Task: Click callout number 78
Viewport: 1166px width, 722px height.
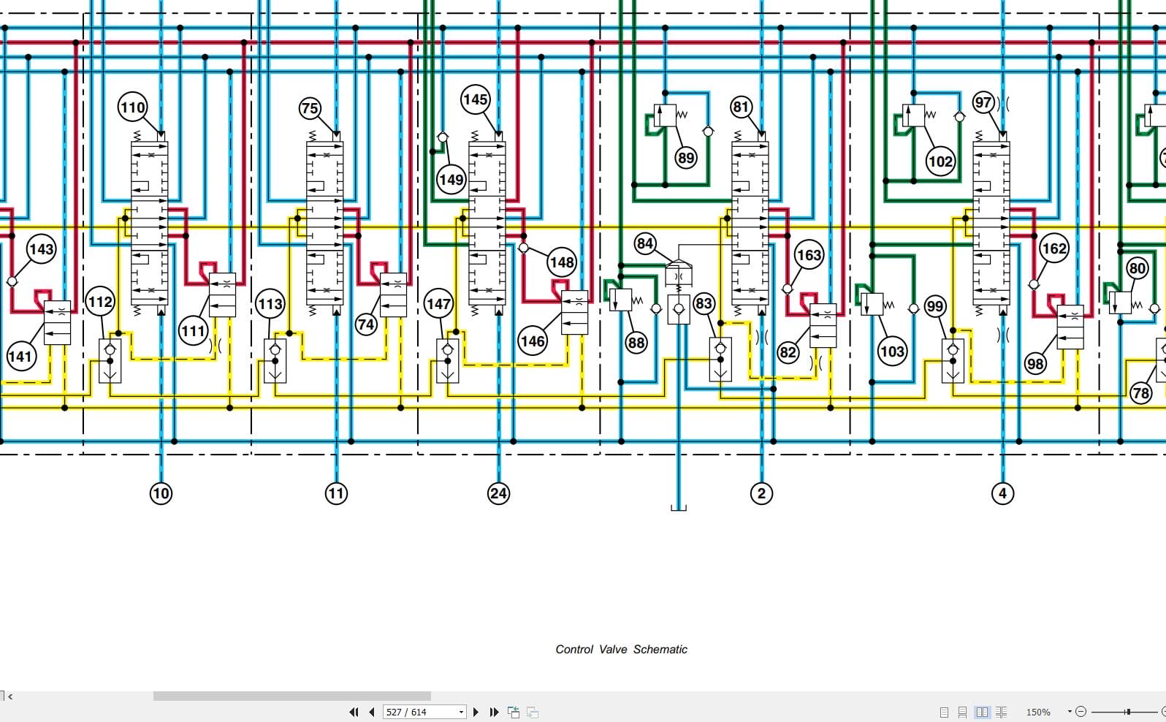Action: [x=1140, y=393]
